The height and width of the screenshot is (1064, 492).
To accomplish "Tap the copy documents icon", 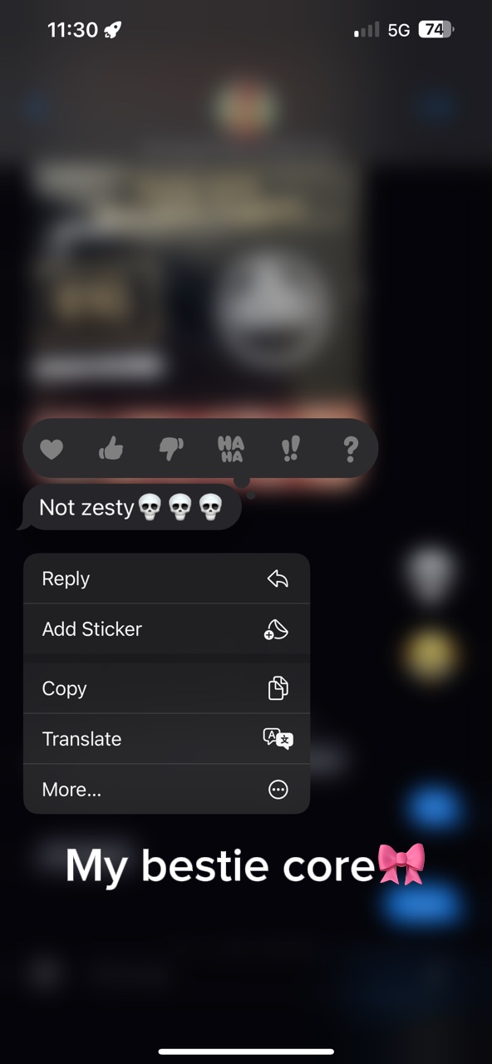I will [278, 688].
